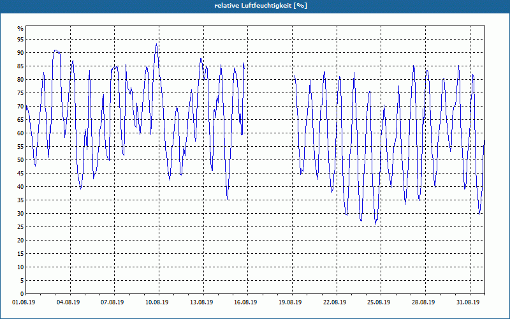
Task: Click the y-axis value 70
Action: [x=20, y=107]
